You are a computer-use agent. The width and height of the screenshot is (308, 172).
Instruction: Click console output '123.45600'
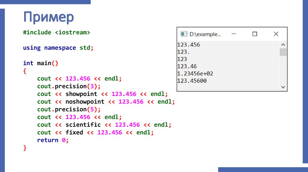[192, 81]
